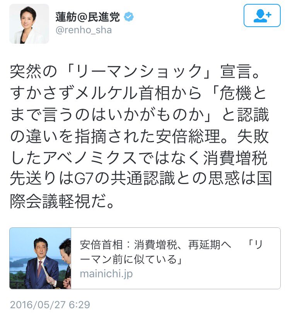Click the blue verified badge

click(129, 17)
